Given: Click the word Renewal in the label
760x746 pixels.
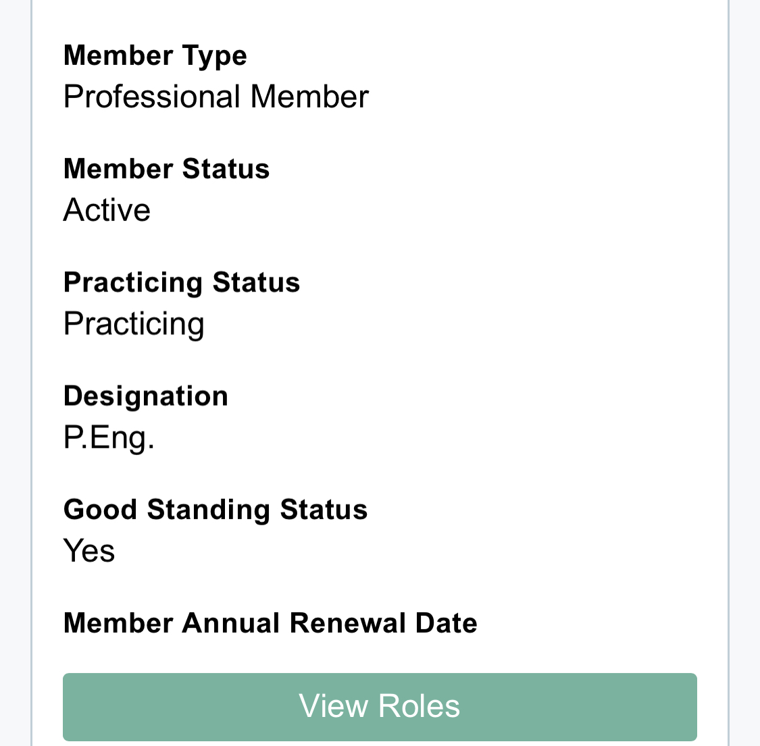Looking at the screenshot, I should [347, 623].
